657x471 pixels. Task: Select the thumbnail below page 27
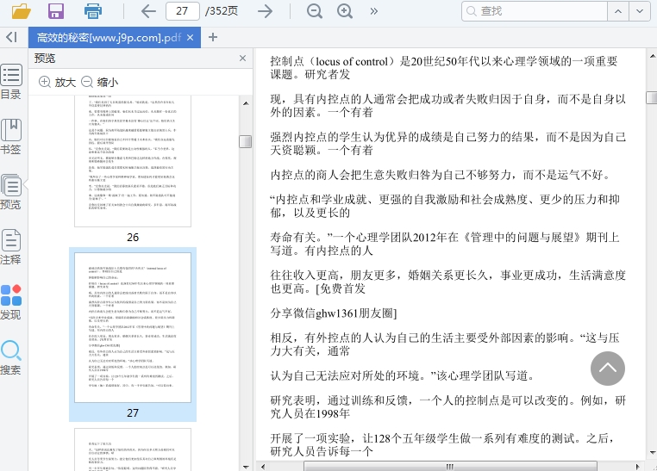pyautogui.click(x=133, y=449)
